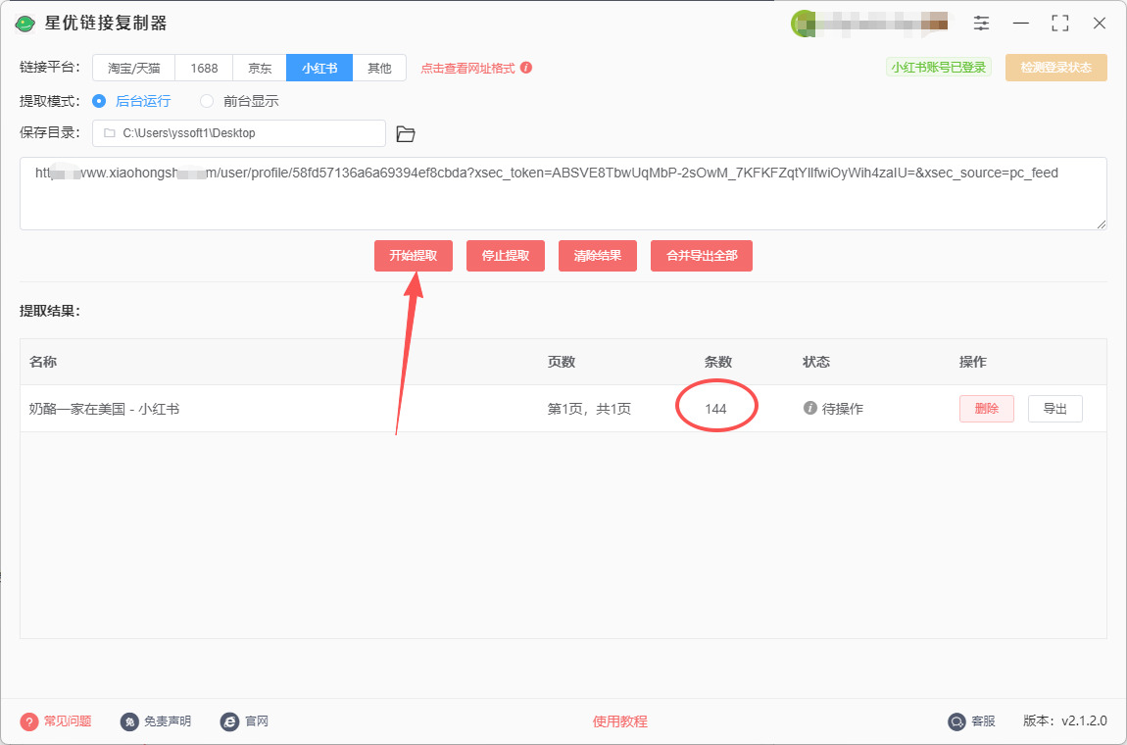Click 检测登录状态 button
1127x745 pixels.
coord(1055,68)
